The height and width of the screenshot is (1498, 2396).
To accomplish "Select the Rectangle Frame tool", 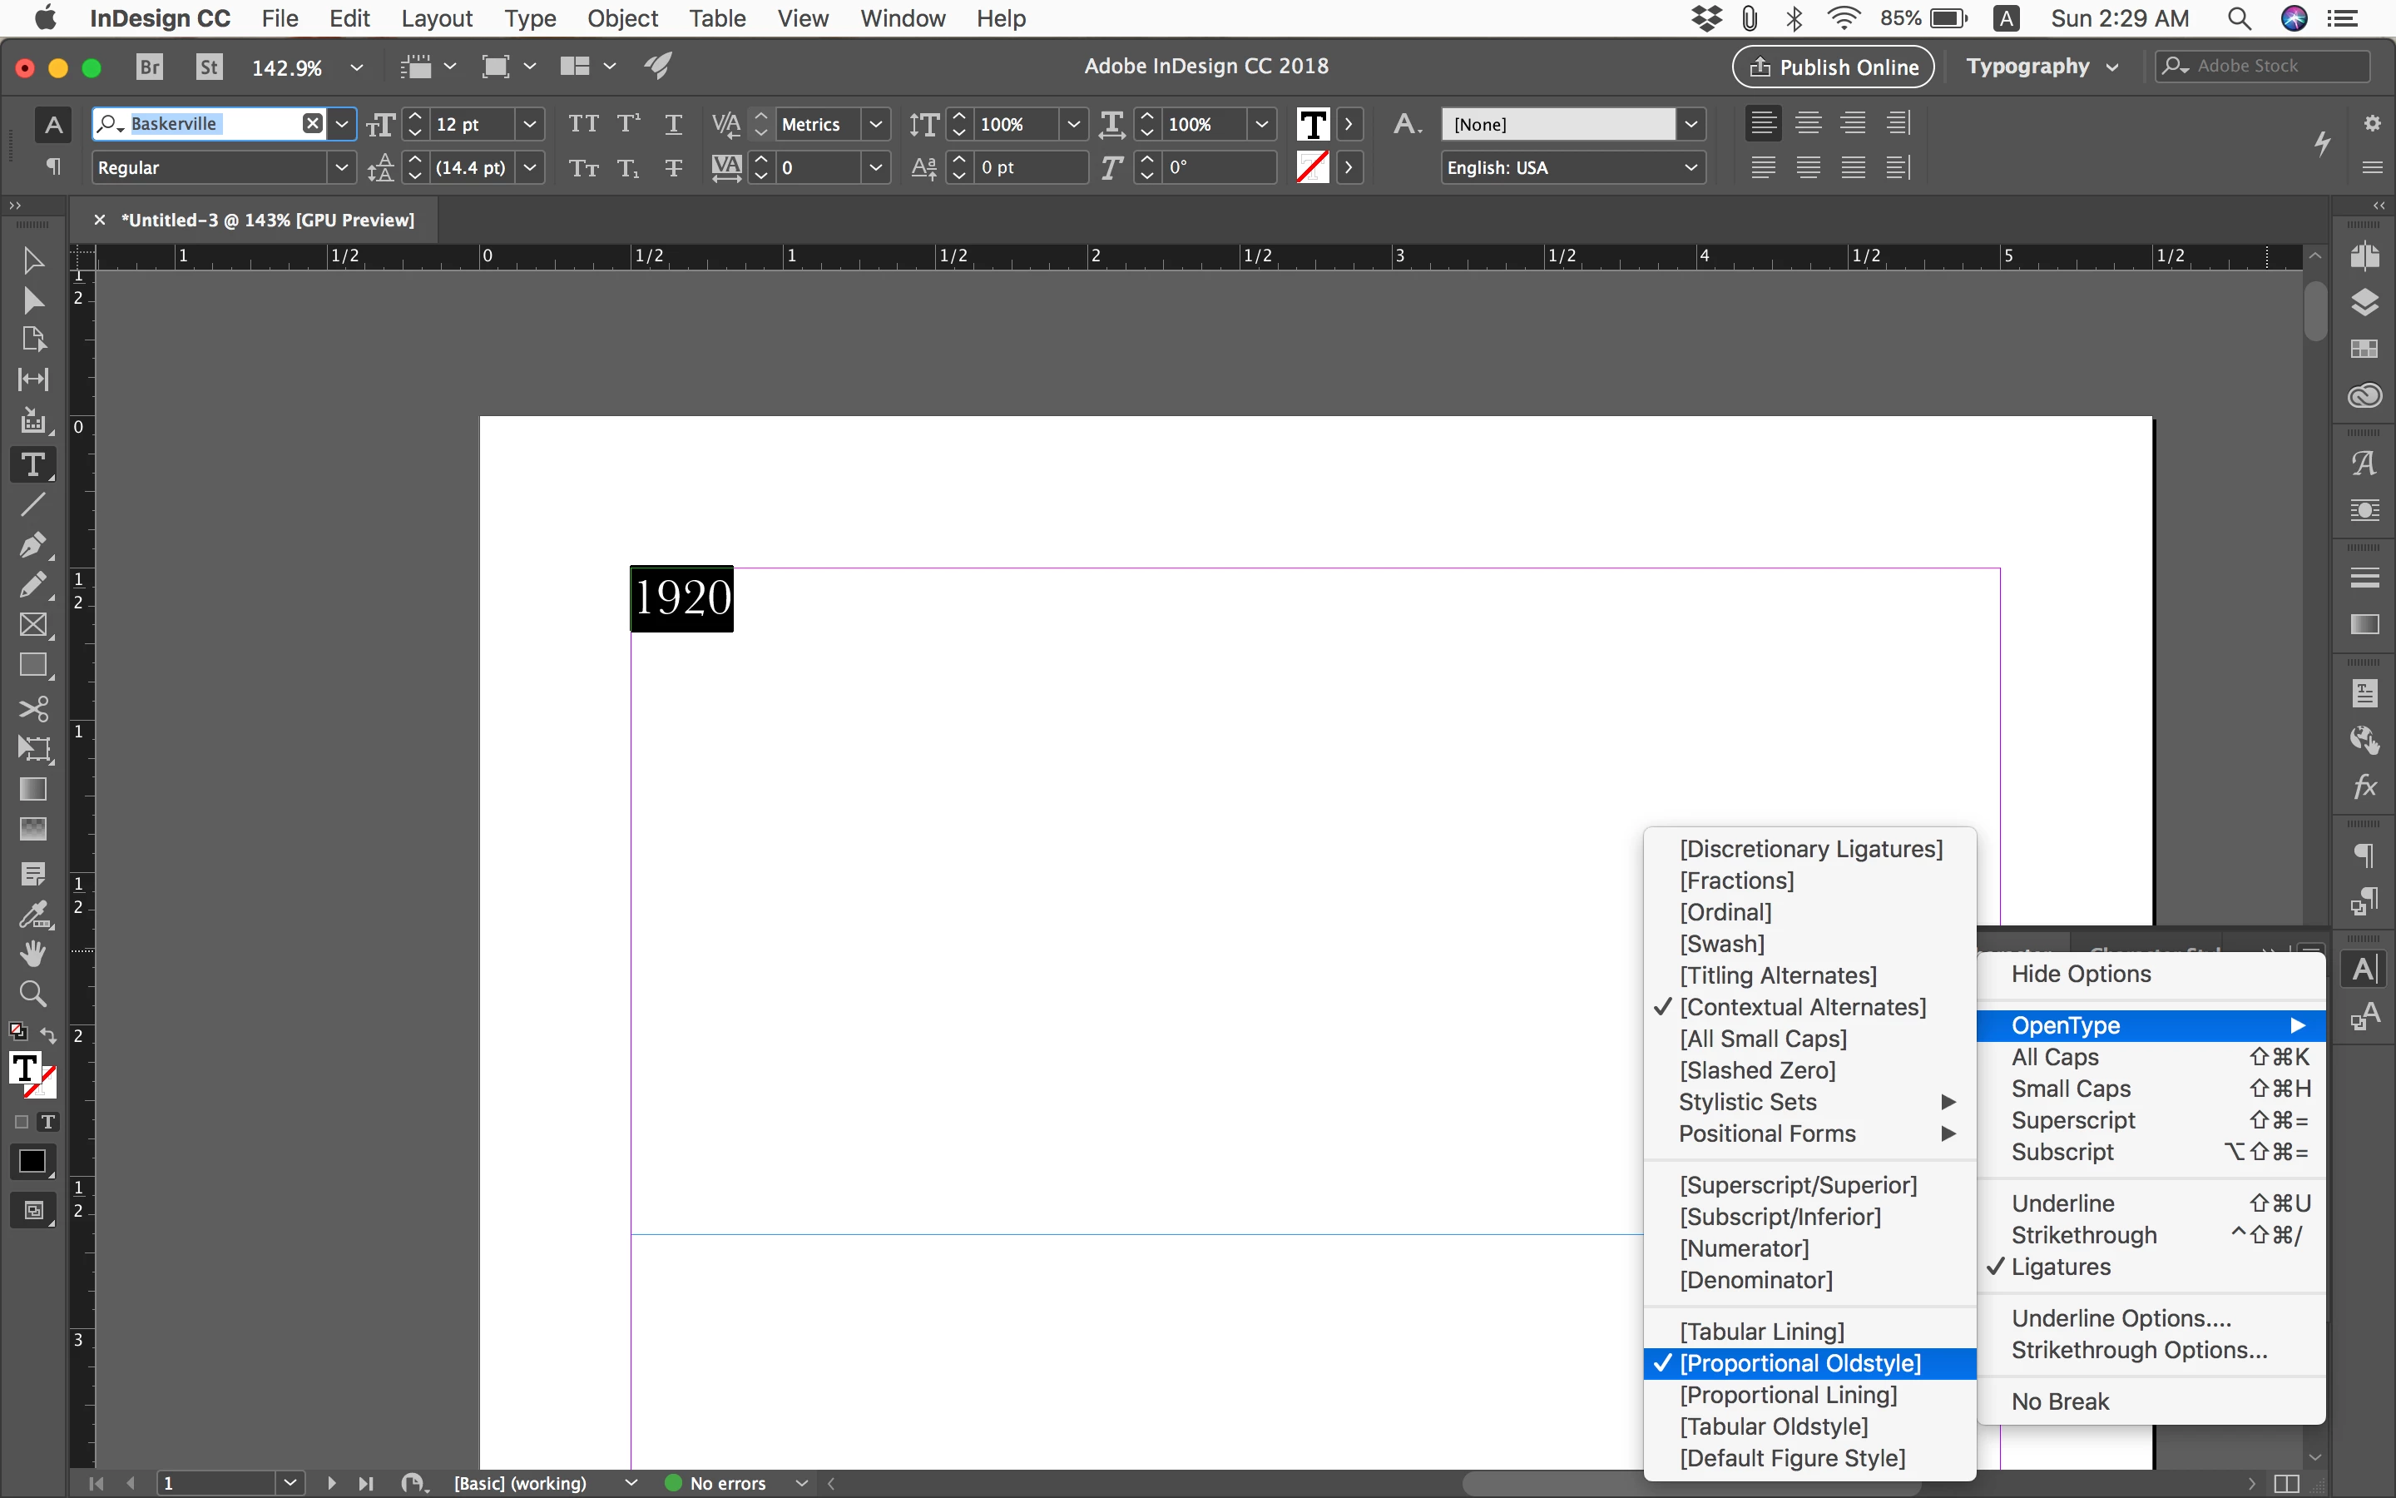I will coord(32,625).
